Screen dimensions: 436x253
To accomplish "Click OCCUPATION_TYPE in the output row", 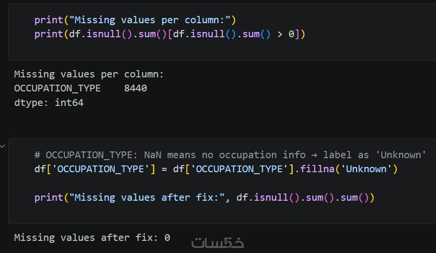I will [57, 89].
